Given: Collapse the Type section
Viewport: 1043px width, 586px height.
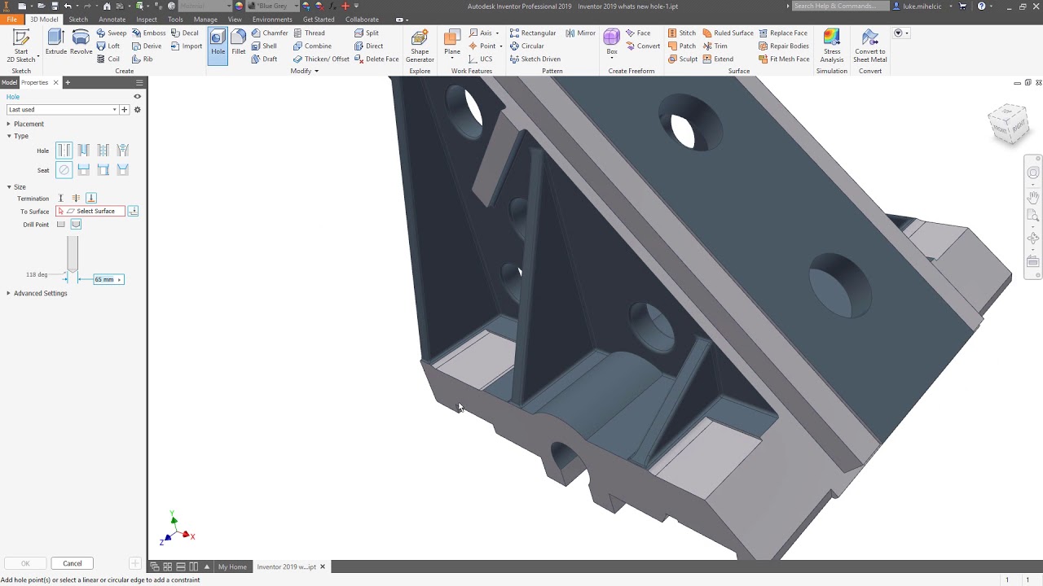Looking at the screenshot, I should [18, 136].
